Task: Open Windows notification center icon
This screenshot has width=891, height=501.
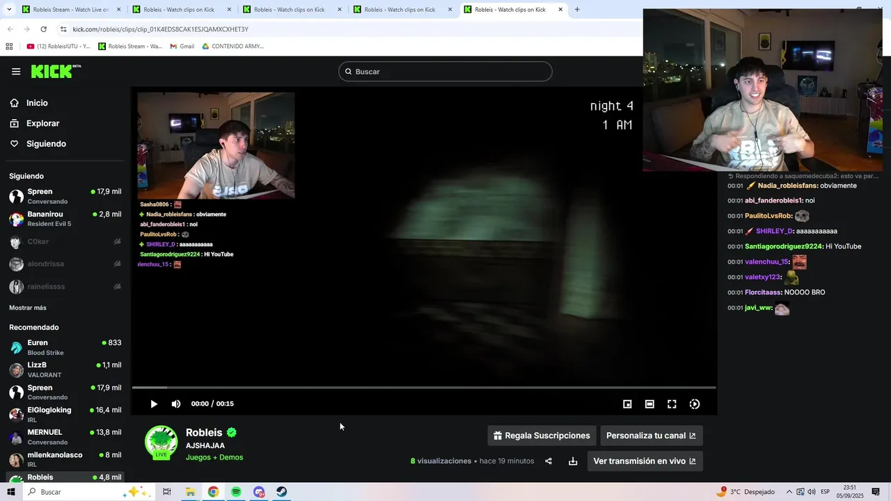Action: (876, 492)
